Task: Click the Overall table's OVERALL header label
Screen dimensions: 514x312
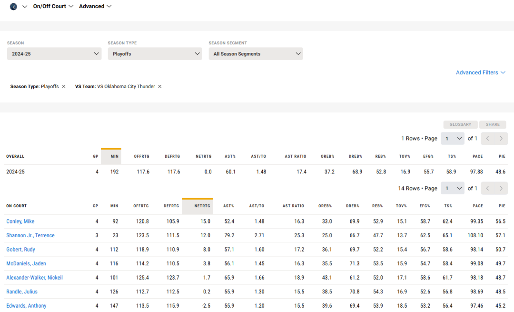Action: [x=15, y=157]
